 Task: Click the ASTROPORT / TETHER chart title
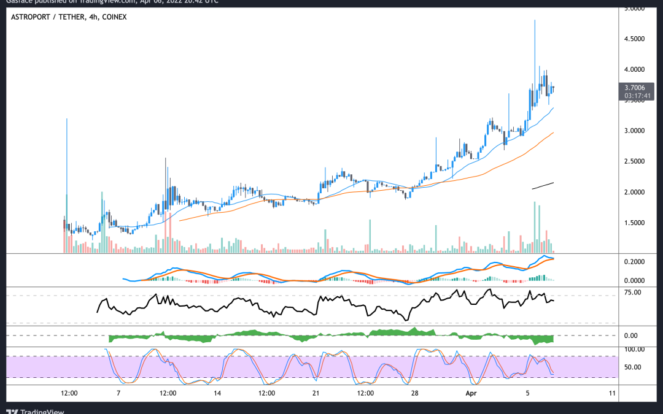69,17
